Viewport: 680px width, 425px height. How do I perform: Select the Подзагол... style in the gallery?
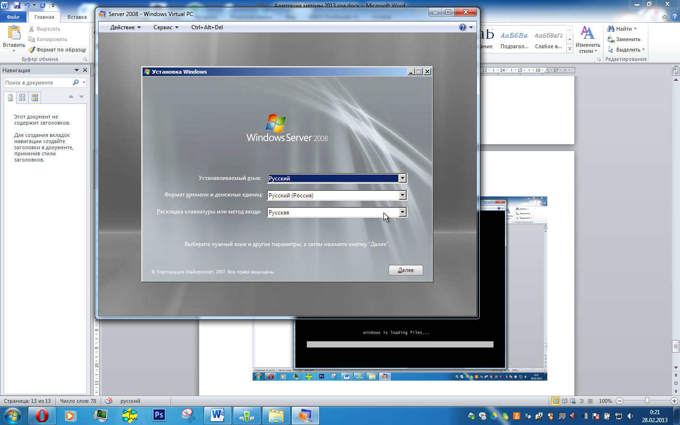point(514,40)
